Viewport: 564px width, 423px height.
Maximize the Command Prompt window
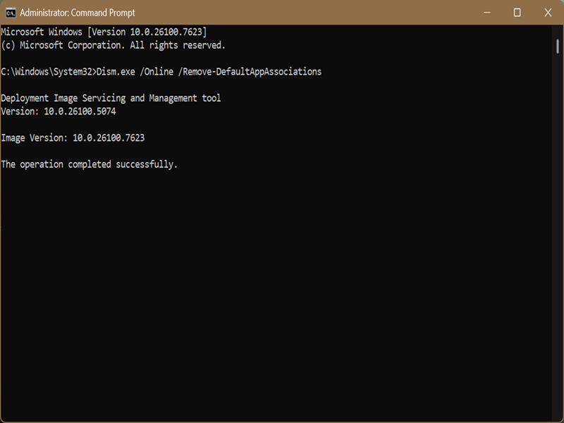517,13
